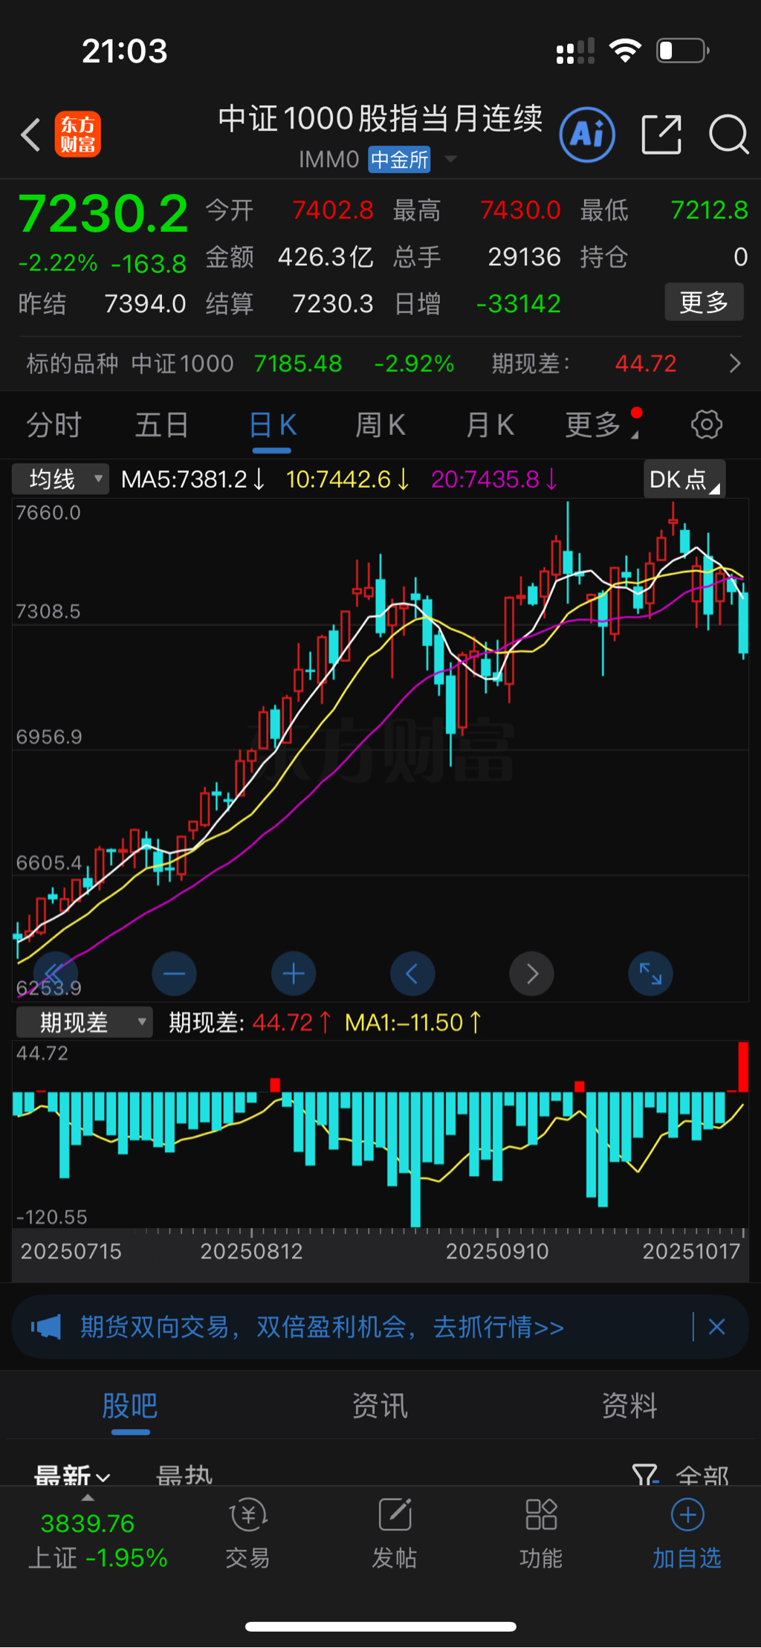Open the 均线 indicator dropdown

(x=61, y=479)
